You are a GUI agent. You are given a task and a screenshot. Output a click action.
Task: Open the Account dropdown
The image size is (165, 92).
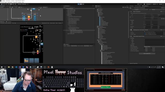(x=149, y=4)
